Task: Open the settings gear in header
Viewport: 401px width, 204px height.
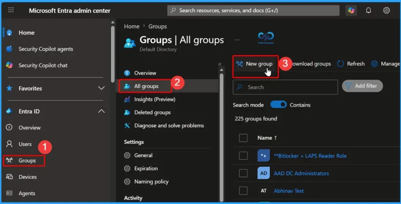Action: click(x=387, y=10)
